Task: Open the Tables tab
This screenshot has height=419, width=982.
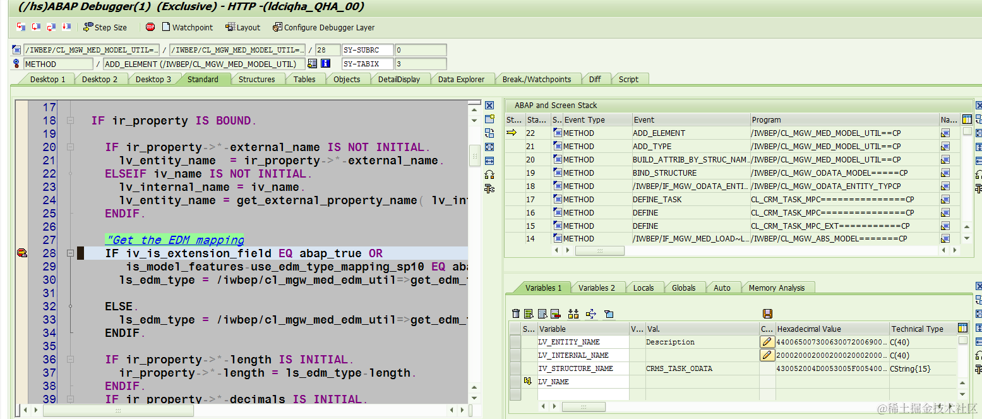Action: (304, 79)
